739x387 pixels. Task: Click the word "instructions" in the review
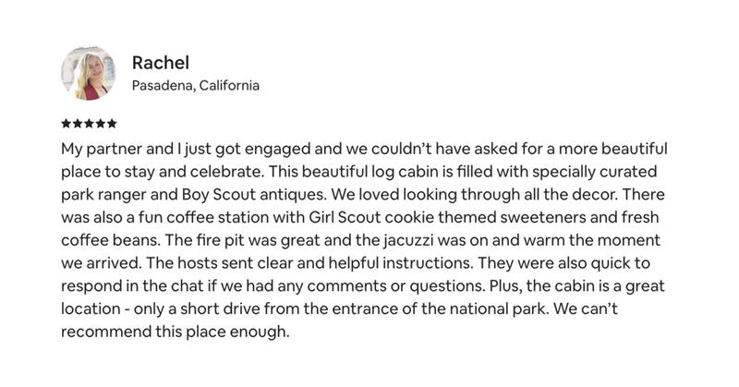(427, 263)
